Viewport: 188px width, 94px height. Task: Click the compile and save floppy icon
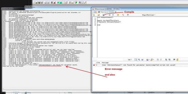[104, 15]
